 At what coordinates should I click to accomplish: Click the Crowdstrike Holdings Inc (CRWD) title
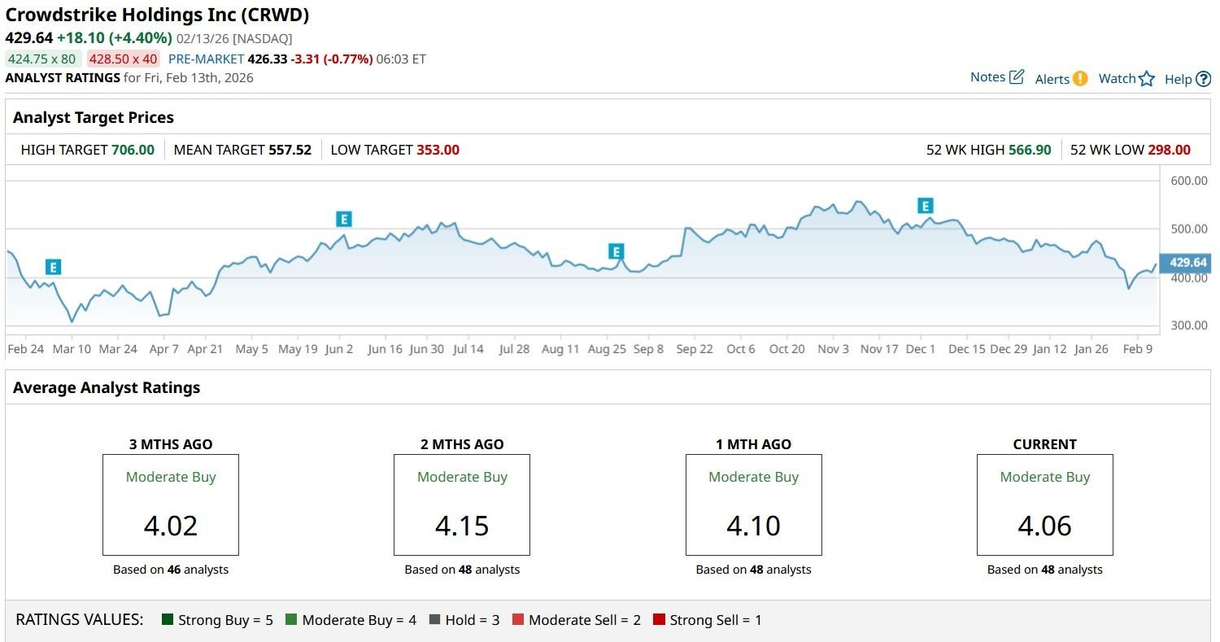click(157, 15)
